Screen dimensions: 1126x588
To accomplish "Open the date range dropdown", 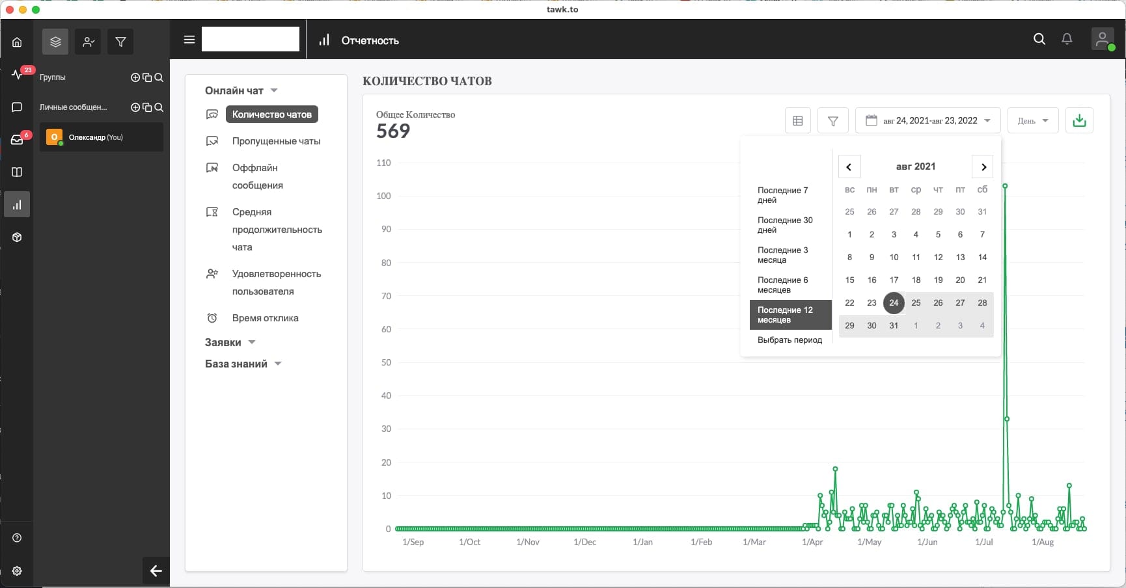I will tap(927, 120).
